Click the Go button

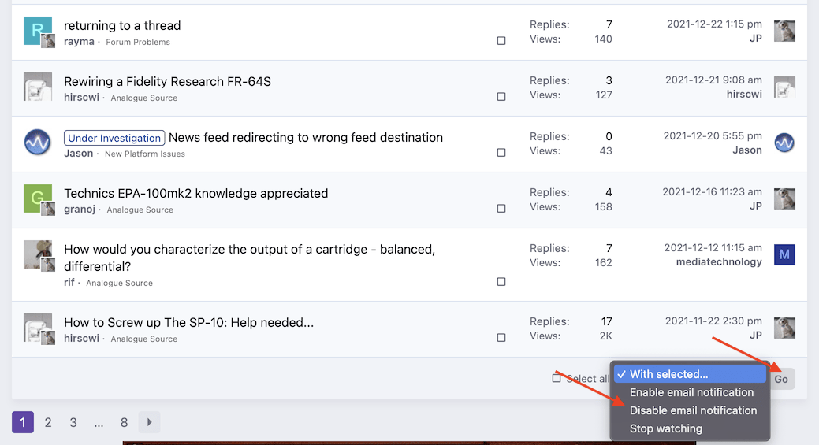click(781, 380)
